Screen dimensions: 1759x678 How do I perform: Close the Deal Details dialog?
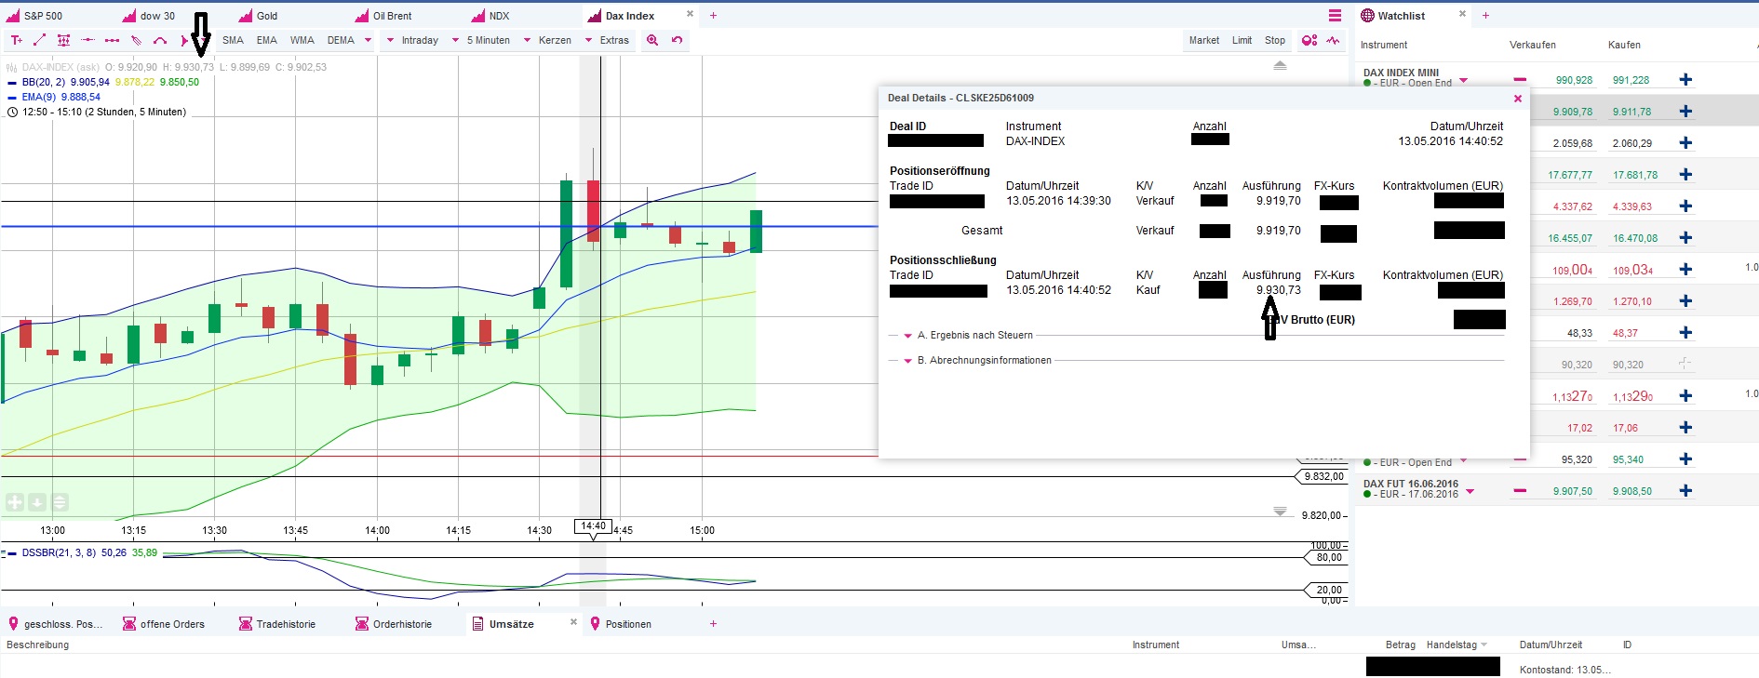tap(1517, 99)
